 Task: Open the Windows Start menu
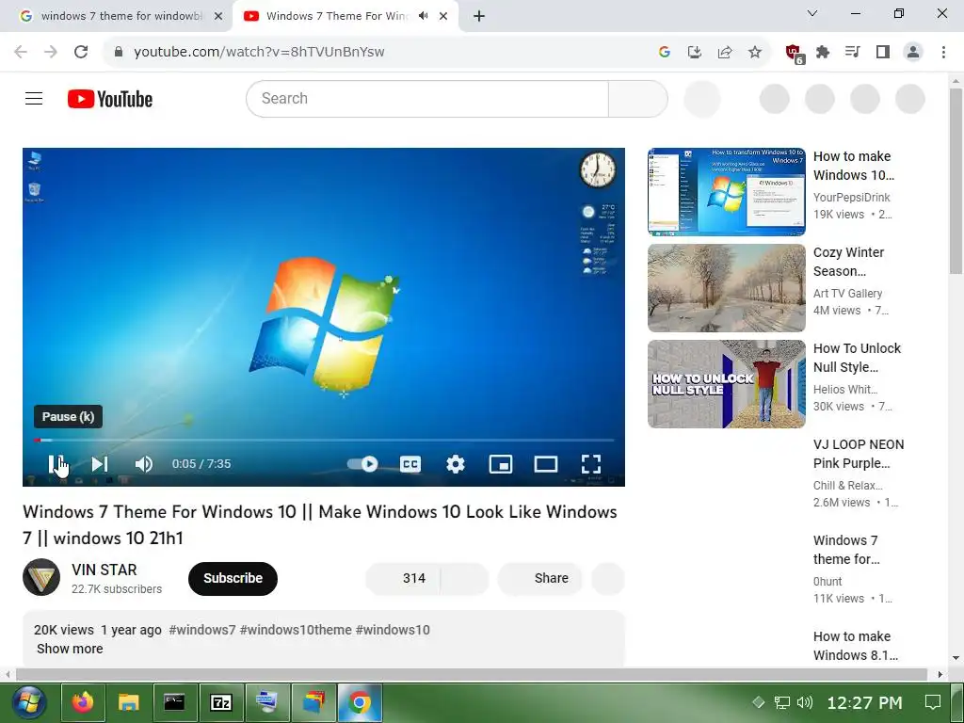tap(29, 702)
